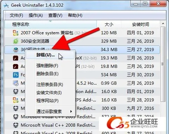
Task: Click the 534 MB size value
Action: 109,75
